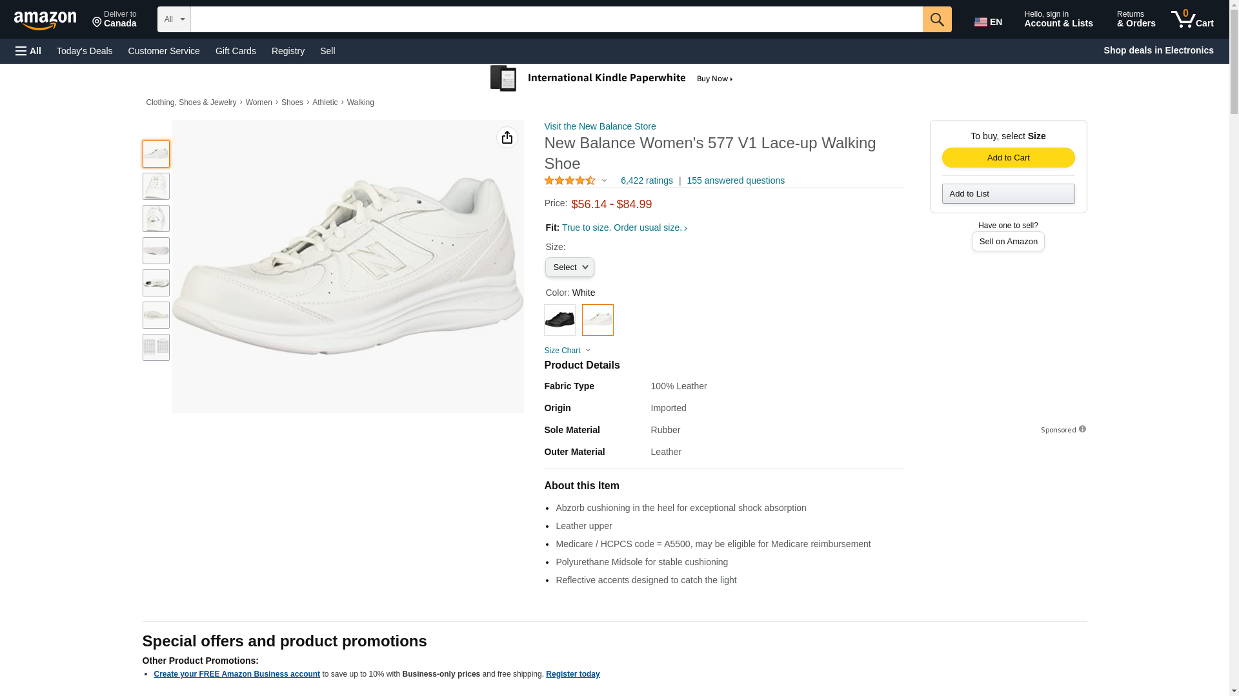Go to Amazon home via logo
This screenshot has width=1239, height=696.
pos(45,20)
